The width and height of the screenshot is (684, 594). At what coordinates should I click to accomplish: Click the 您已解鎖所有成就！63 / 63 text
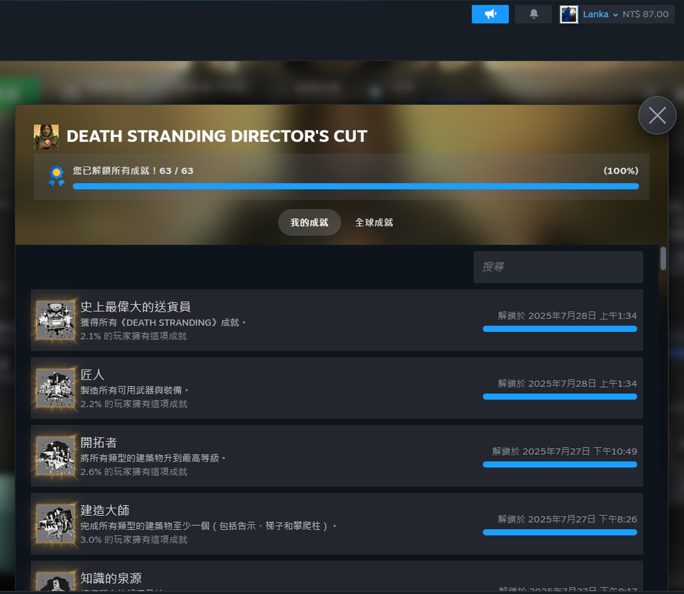(133, 170)
